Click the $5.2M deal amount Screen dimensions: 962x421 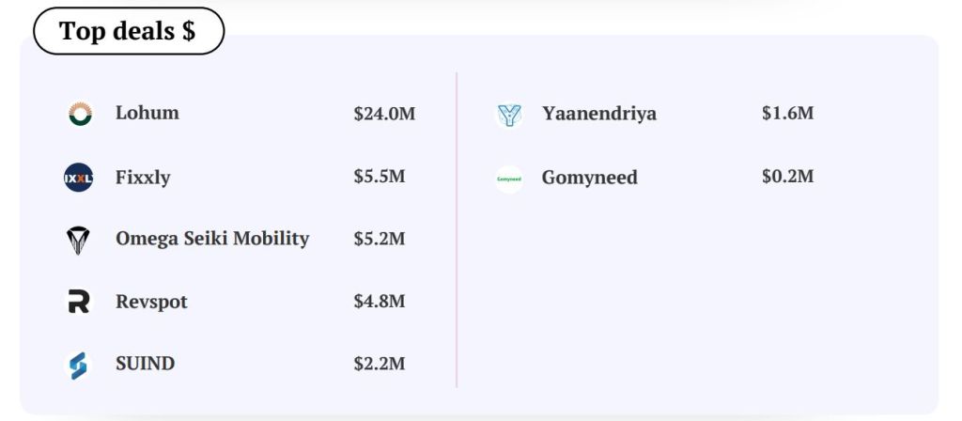380,239
